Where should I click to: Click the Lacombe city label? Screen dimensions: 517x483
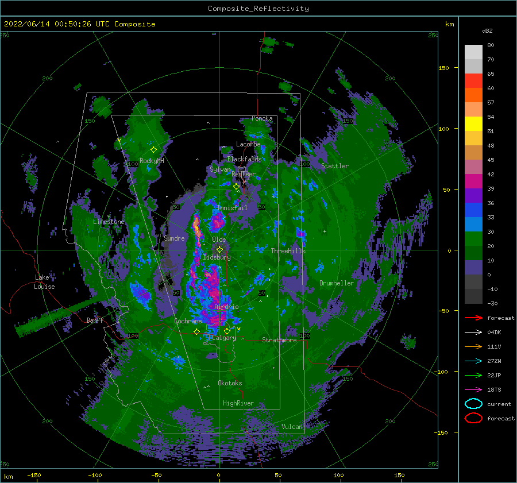coord(248,144)
